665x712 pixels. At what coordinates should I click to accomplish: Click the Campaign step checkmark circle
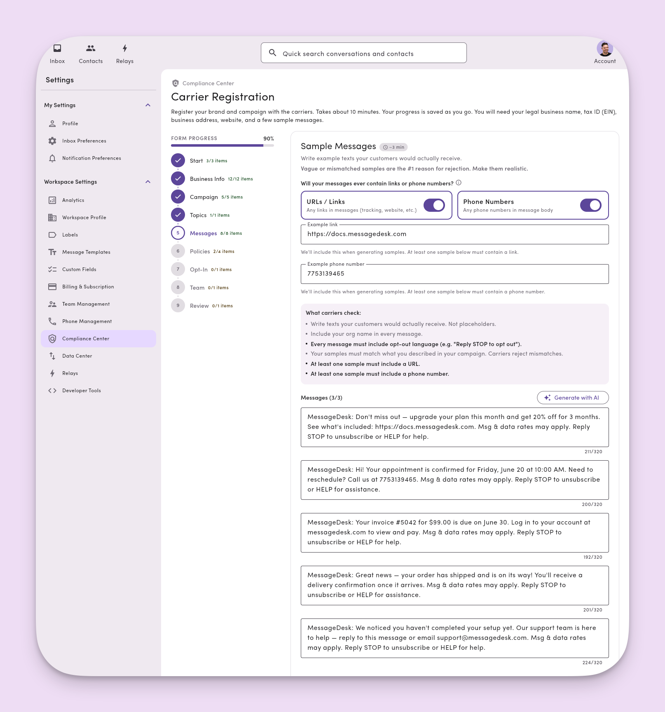click(x=178, y=197)
